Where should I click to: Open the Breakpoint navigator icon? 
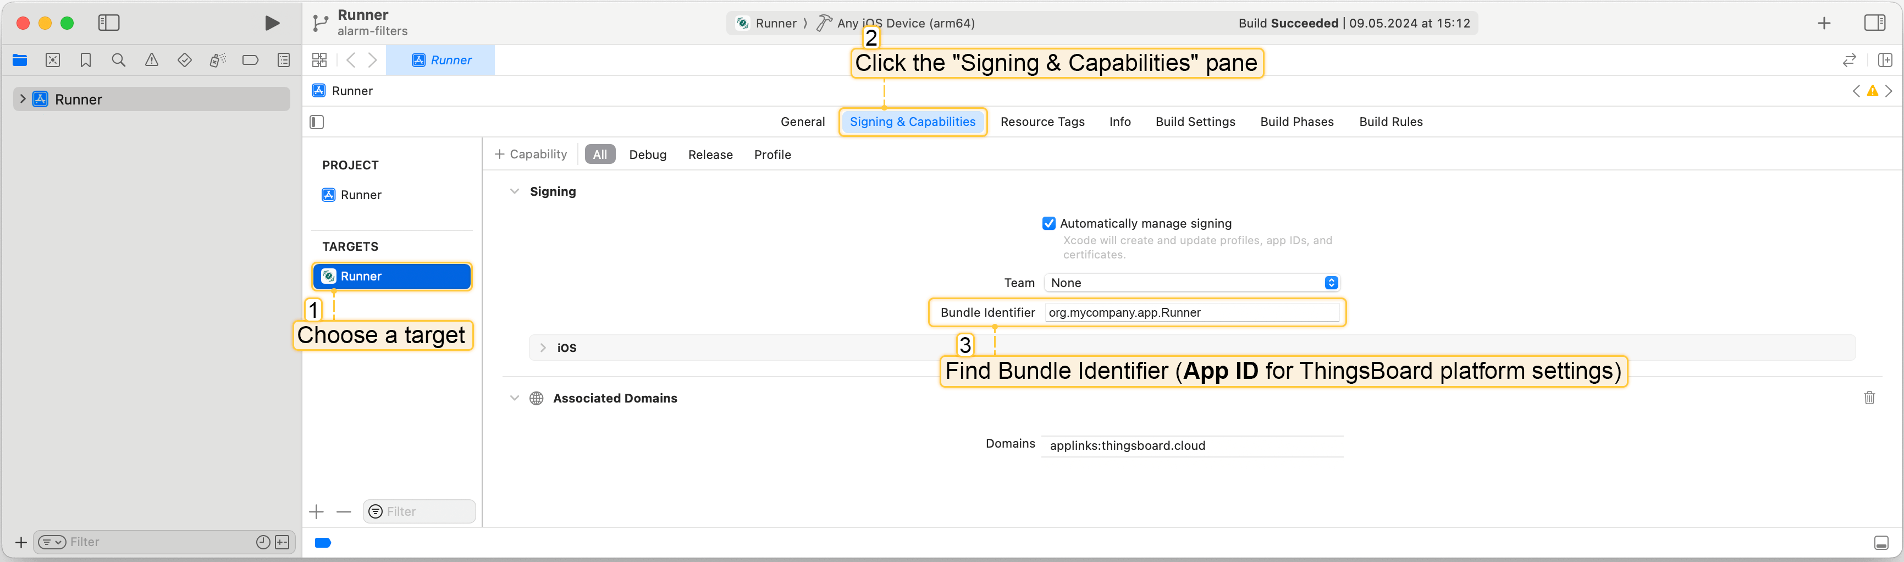coord(251,60)
